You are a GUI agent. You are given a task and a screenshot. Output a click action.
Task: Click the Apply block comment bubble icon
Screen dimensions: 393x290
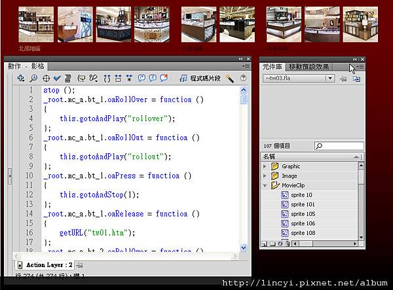(141, 78)
